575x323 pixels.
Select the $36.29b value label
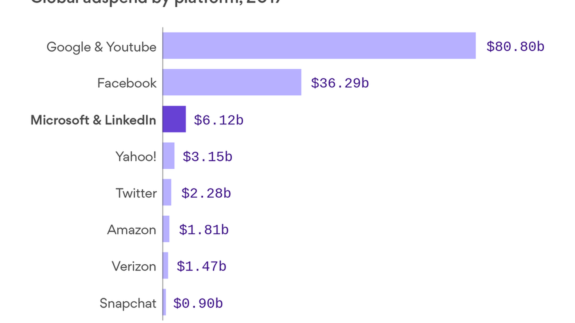click(x=340, y=83)
